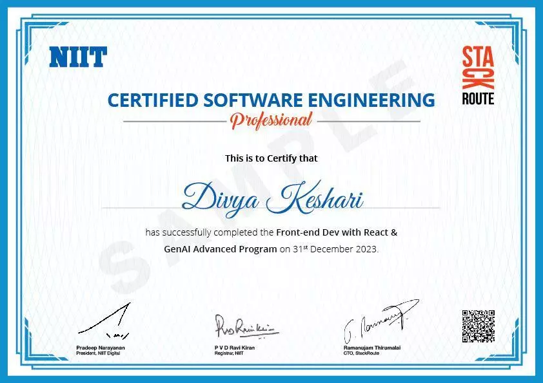This screenshot has height=383, width=543.
Task: Click the recipient name 'Divya Keshari'
Action: pos(272,196)
